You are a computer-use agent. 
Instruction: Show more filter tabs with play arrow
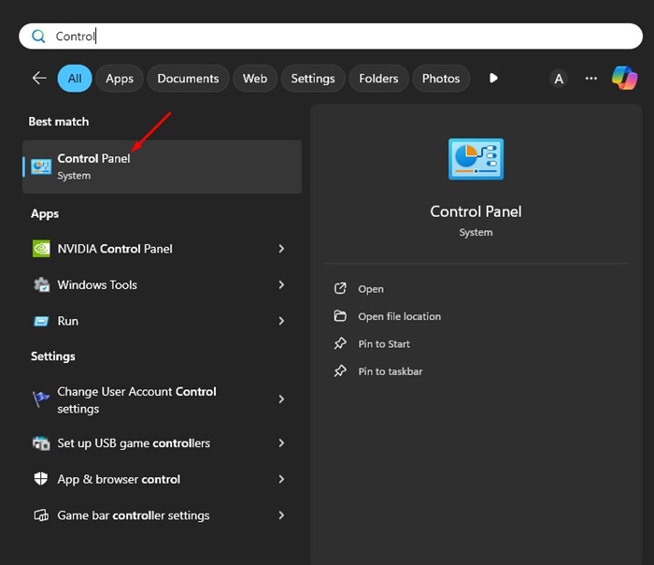[493, 79]
